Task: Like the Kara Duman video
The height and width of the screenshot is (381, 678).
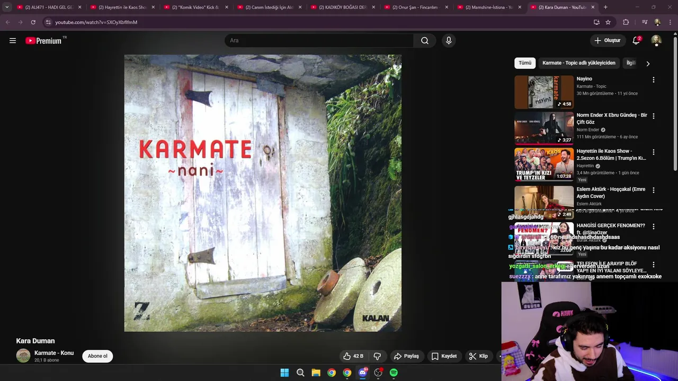Action: point(353,356)
